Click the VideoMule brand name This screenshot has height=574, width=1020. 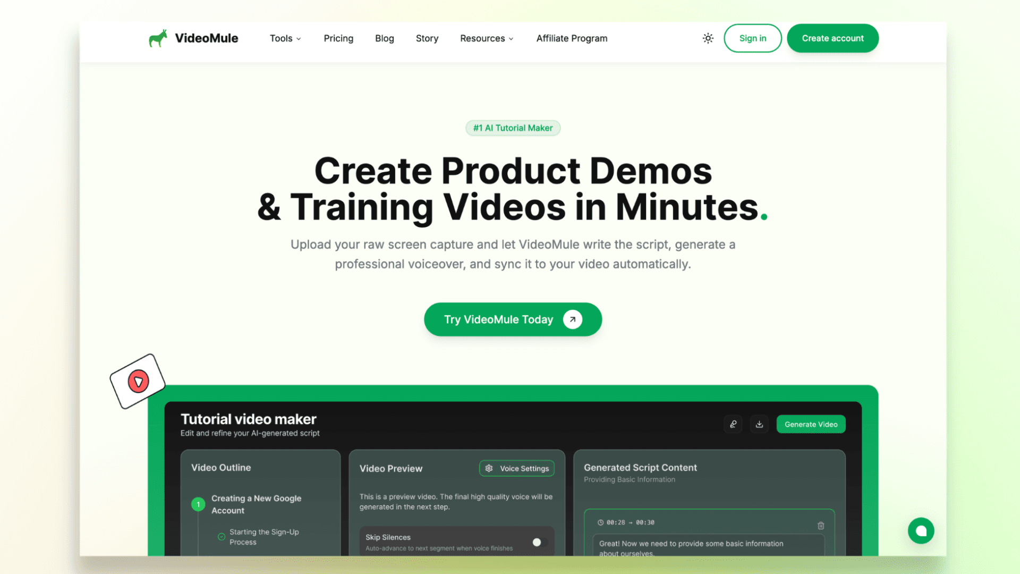pos(206,38)
